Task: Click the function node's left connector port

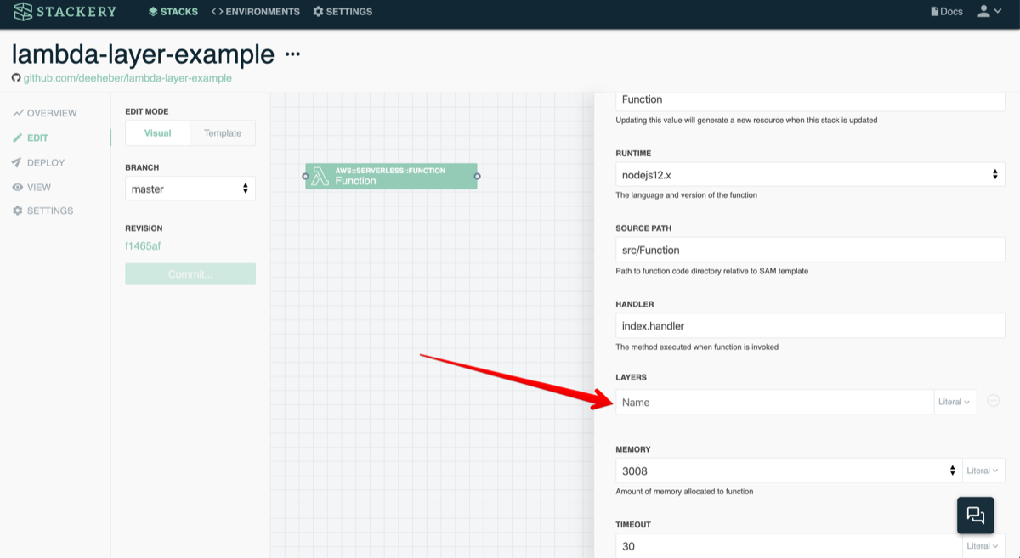Action: [306, 176]
